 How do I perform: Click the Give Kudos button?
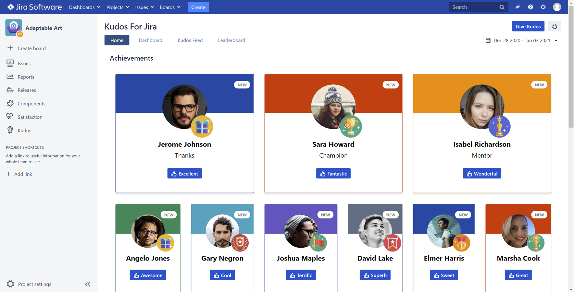(x=528, y=27)
